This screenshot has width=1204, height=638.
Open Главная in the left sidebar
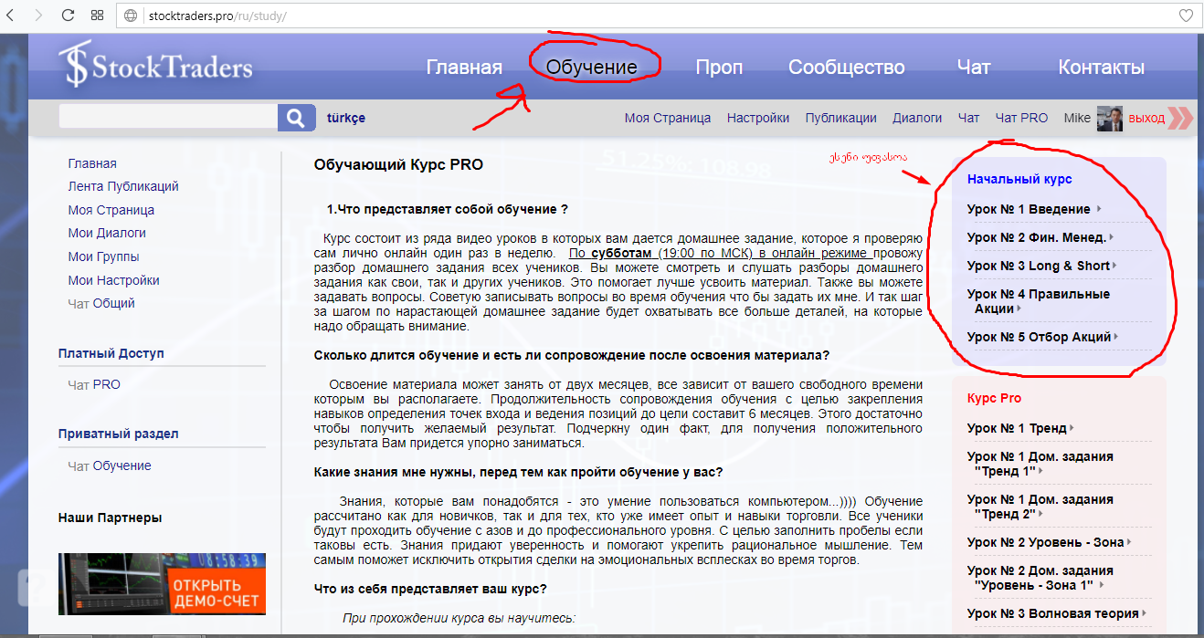coord(92,163)
